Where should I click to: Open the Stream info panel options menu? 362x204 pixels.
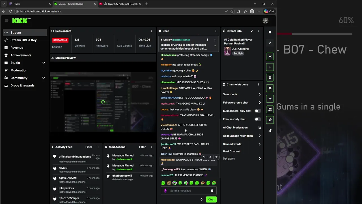(258, 31)
